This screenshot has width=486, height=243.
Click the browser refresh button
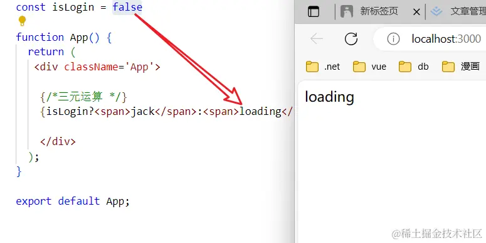(351, 39)
